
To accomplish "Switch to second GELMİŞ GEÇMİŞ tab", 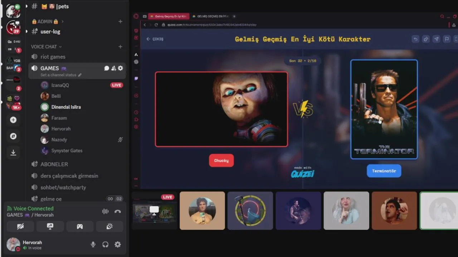I will (x=211, y=16).
